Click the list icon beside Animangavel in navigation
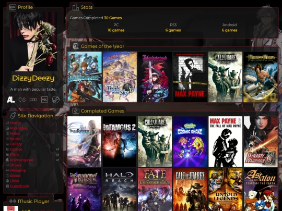The width and height of the screenshot is (282, 211). (57, 160)
